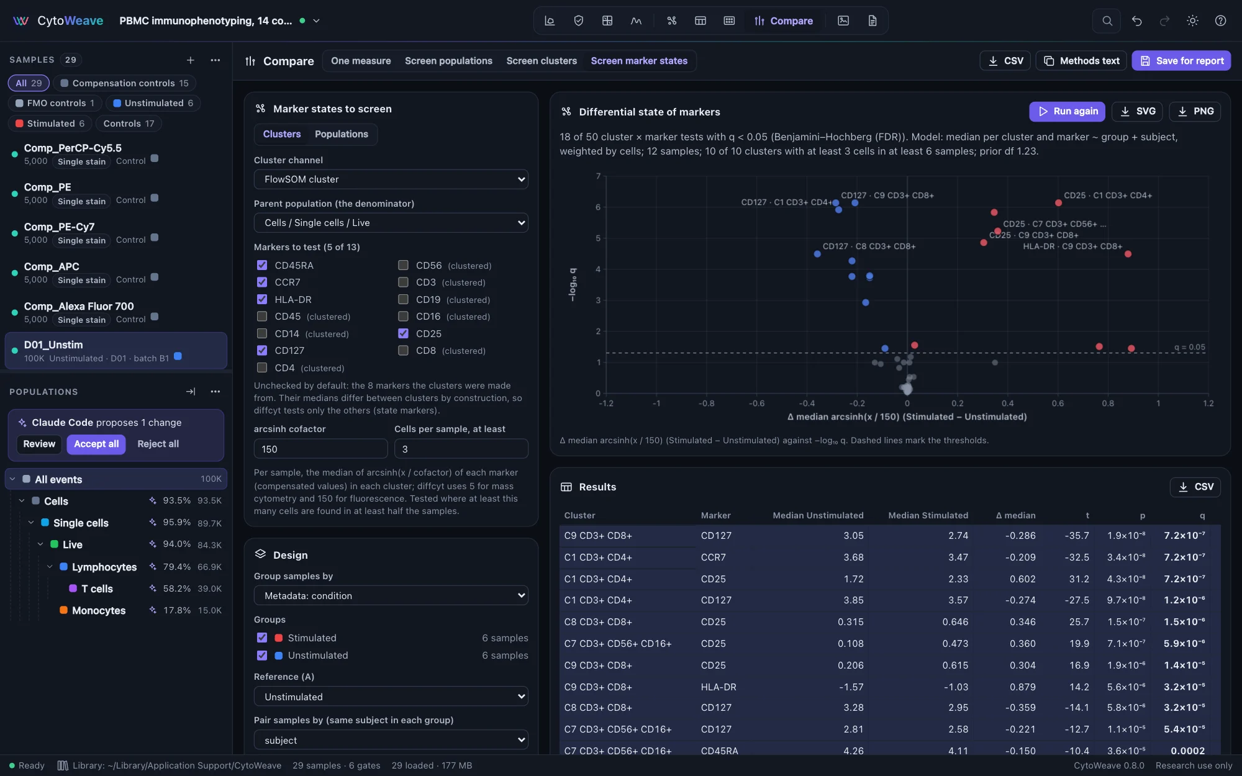Open the pair samples by subject dropdown
This screenshot has width=1242, height=776.
[391, 740]
